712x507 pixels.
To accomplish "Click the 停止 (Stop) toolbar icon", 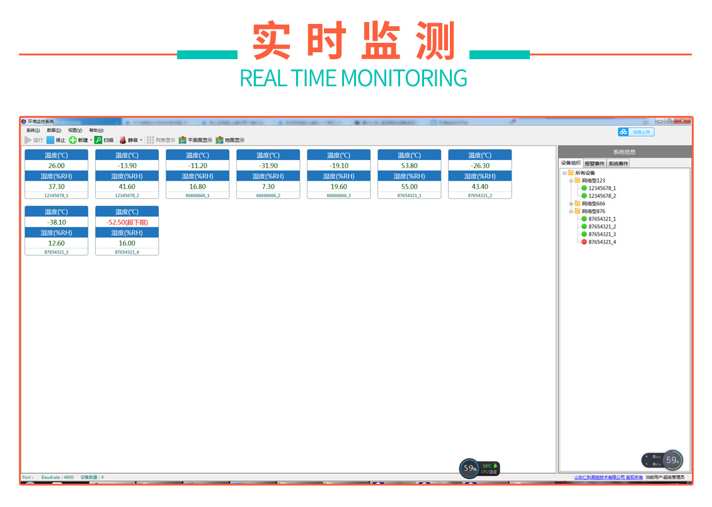I will [50, 140].
